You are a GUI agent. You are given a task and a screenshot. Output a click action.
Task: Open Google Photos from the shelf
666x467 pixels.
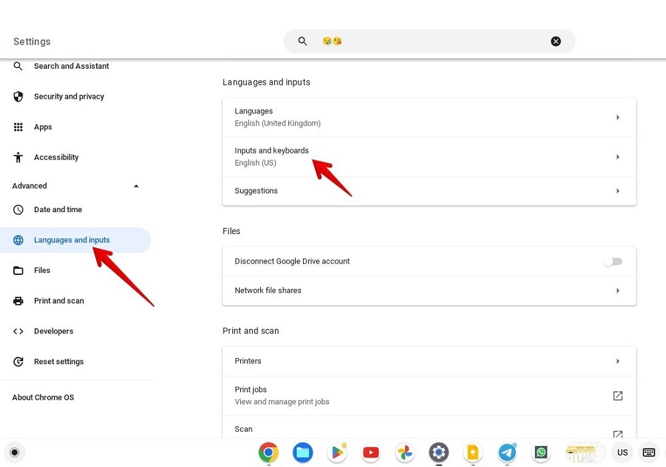tap(404, 452)
